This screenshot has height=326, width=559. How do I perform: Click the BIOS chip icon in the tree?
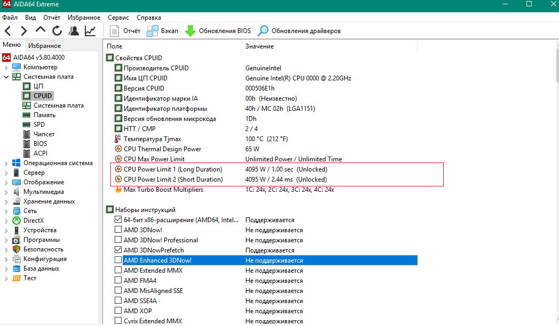(27, 144)
